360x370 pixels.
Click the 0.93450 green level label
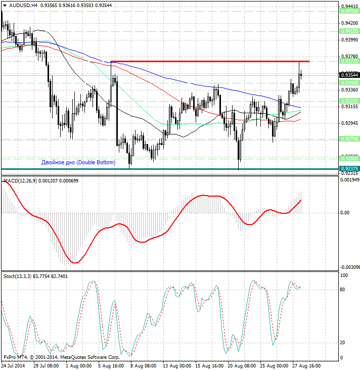349,82
